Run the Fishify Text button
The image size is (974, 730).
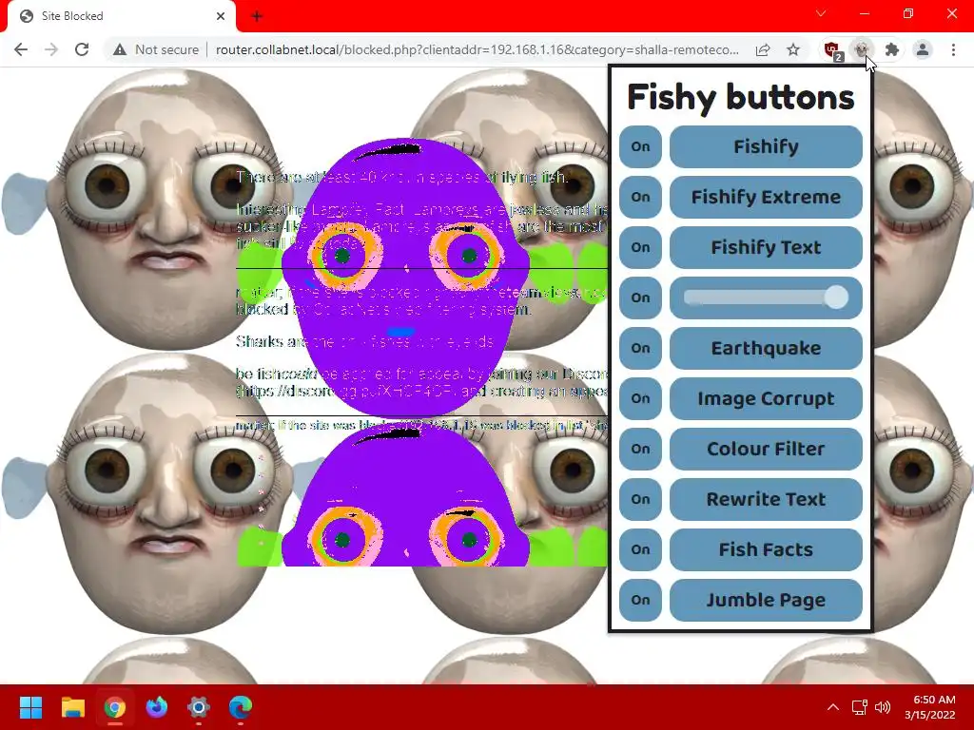pos(766,247)
